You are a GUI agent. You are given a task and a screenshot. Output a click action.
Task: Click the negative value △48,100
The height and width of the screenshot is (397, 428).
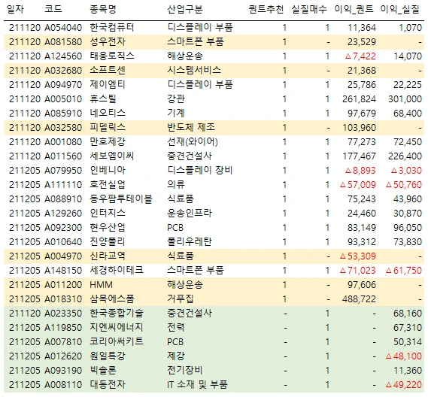point(404,356)
